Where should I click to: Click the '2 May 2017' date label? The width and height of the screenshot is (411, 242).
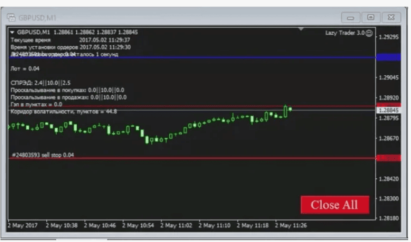22,225
